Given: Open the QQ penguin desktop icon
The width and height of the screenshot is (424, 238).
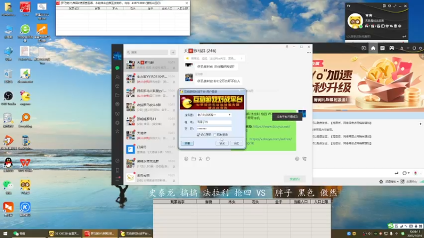Looking at the screenshot, I should (8, 165).
